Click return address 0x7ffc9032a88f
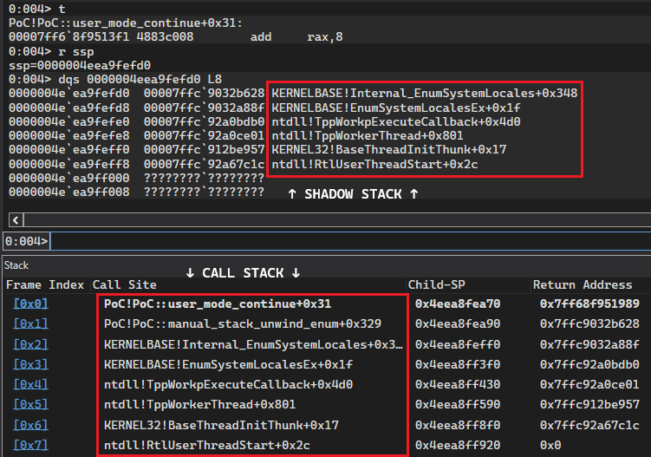The height and width of the screenshot is (457, 651). point(589,344)
